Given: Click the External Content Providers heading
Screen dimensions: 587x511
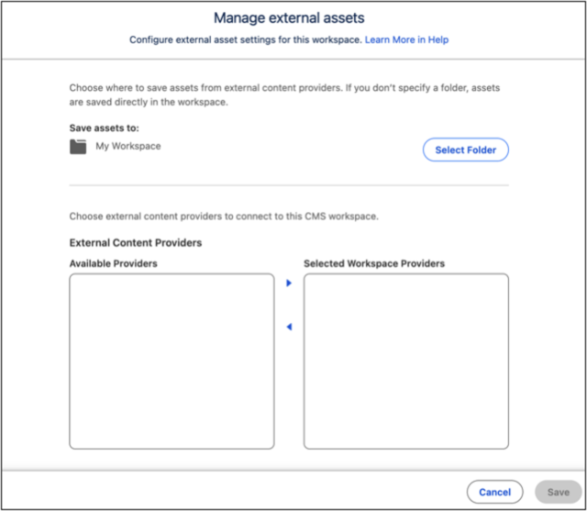Looking at the screenshot, I should point(136,242).
